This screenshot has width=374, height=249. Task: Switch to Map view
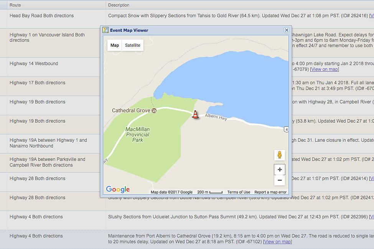115,45
